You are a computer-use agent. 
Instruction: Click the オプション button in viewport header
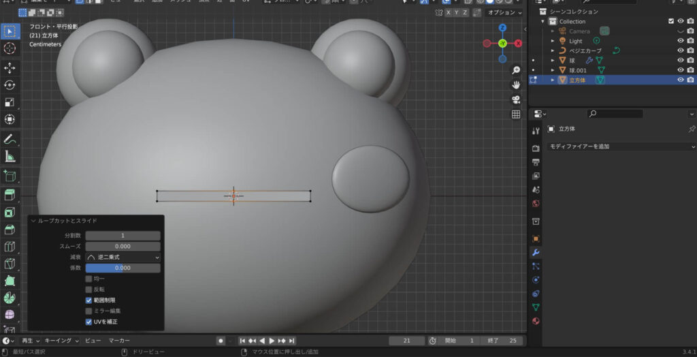tap(503, 12)
